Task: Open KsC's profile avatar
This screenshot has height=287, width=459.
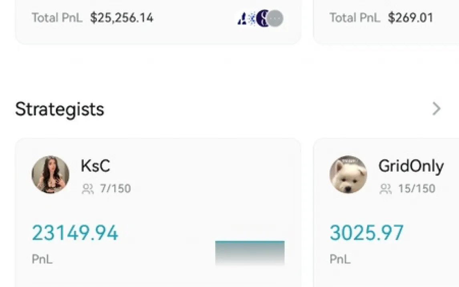Action: click(x=50, y=175)
